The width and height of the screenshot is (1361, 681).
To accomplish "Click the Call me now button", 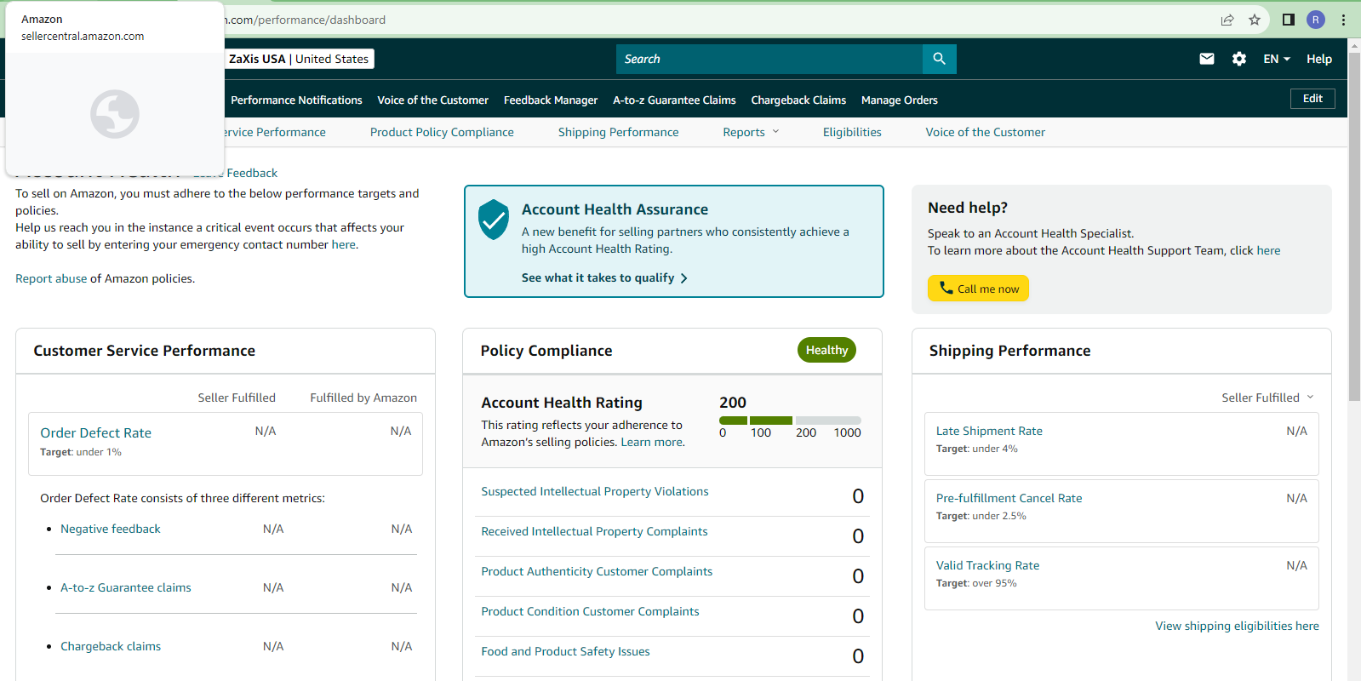I will pos(978,289).
